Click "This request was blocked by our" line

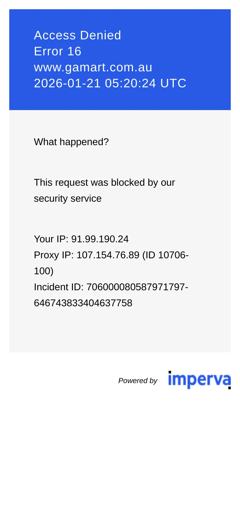pyautogui.click(x=104, y=182)
